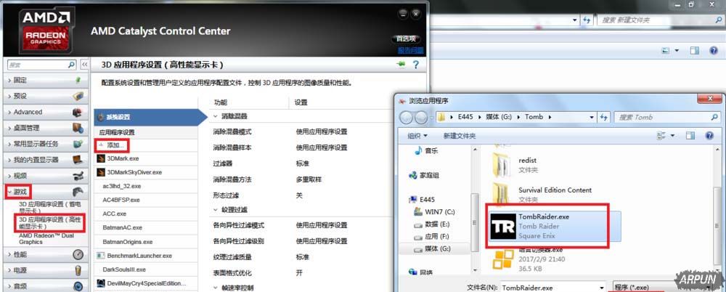The image size is (726, 292).
Task: Click the 视频 camcorder icon
Action: tap(78, 176)
